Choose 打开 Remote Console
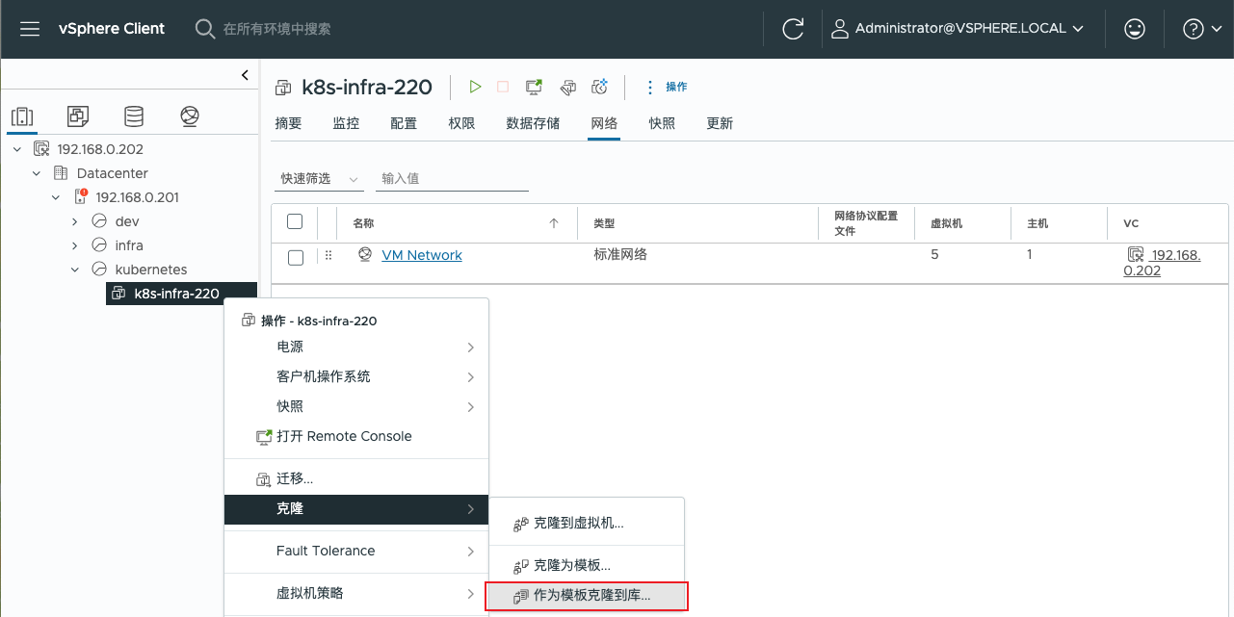The width and height of the screenshot is (1234, 617). 356,436
